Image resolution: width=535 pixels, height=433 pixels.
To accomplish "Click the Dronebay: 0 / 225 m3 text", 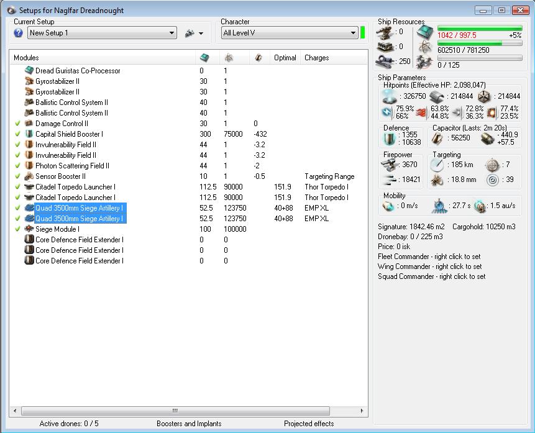I will tap(410, 237).
